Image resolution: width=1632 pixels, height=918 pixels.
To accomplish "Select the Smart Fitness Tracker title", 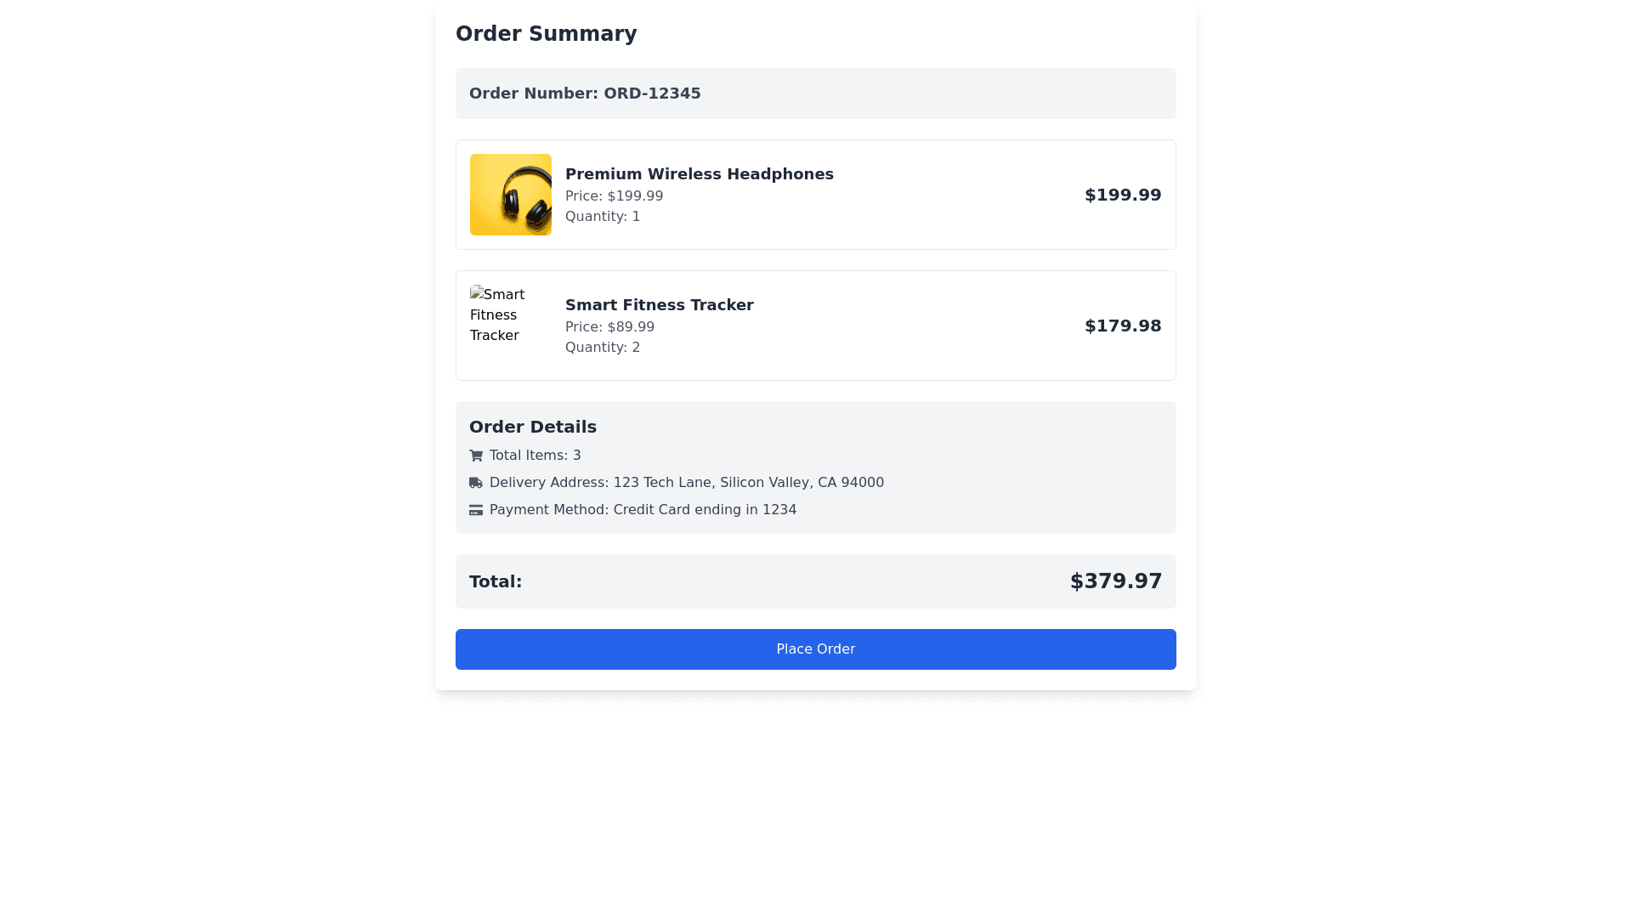I will pyautogui.click(x=659, y=305).
